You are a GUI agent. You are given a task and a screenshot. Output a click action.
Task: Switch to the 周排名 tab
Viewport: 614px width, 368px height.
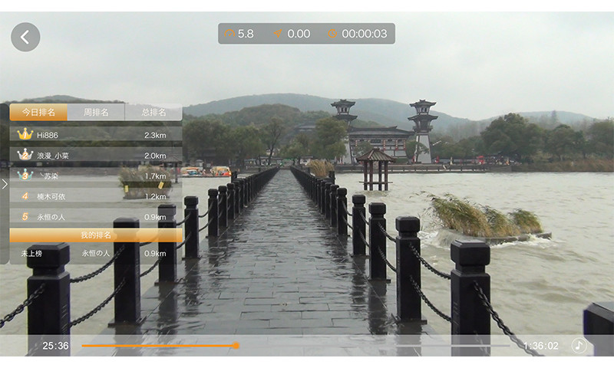point(96,113)
